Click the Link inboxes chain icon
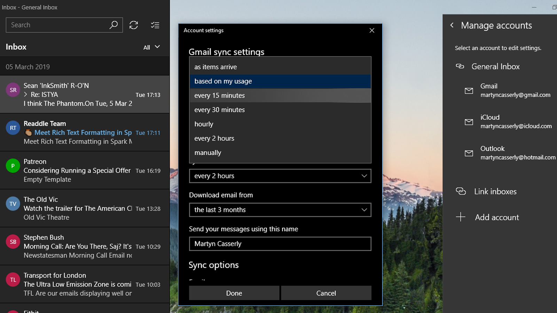This screenshot has width=557, height=313. (461, 191)
